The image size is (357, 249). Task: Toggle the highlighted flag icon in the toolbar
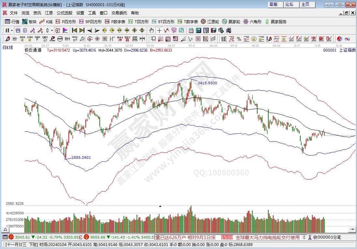click(x=65, y=30)
